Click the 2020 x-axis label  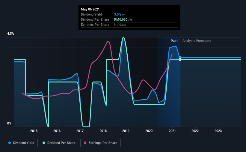coord(149,131)
